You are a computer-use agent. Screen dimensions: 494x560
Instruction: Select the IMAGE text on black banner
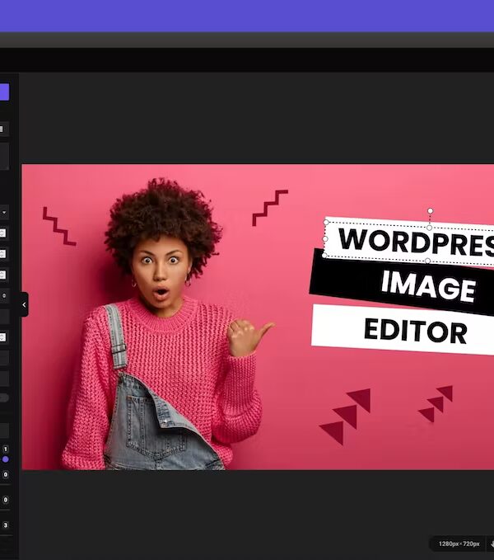[x=427, y=288]
